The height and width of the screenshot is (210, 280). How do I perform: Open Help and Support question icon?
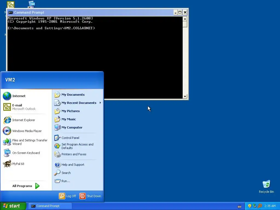click(x=57, y=165)
